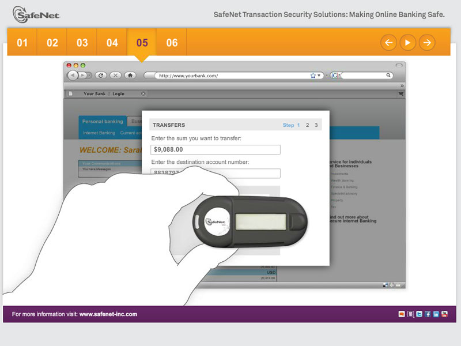Screen dimensions: 461x346
Task: Advance to the next slide with right arrow
Action: [x=427, y=43]
